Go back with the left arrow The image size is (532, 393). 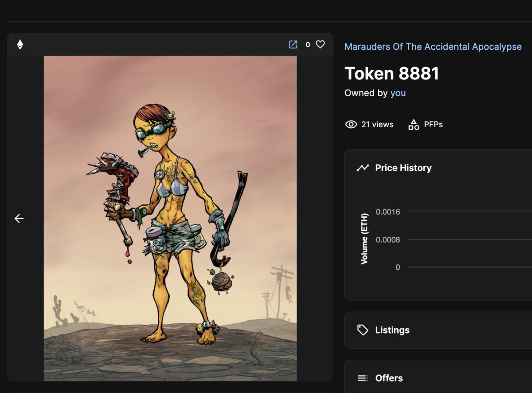(19, 218)
